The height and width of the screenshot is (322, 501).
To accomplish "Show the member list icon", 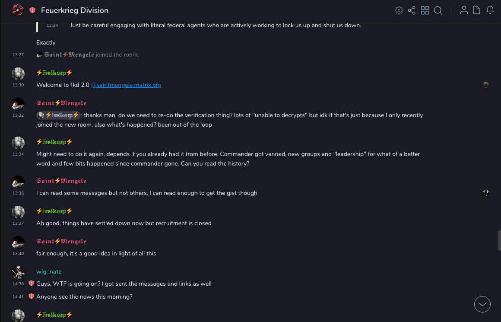I will [x=464, y=10].
